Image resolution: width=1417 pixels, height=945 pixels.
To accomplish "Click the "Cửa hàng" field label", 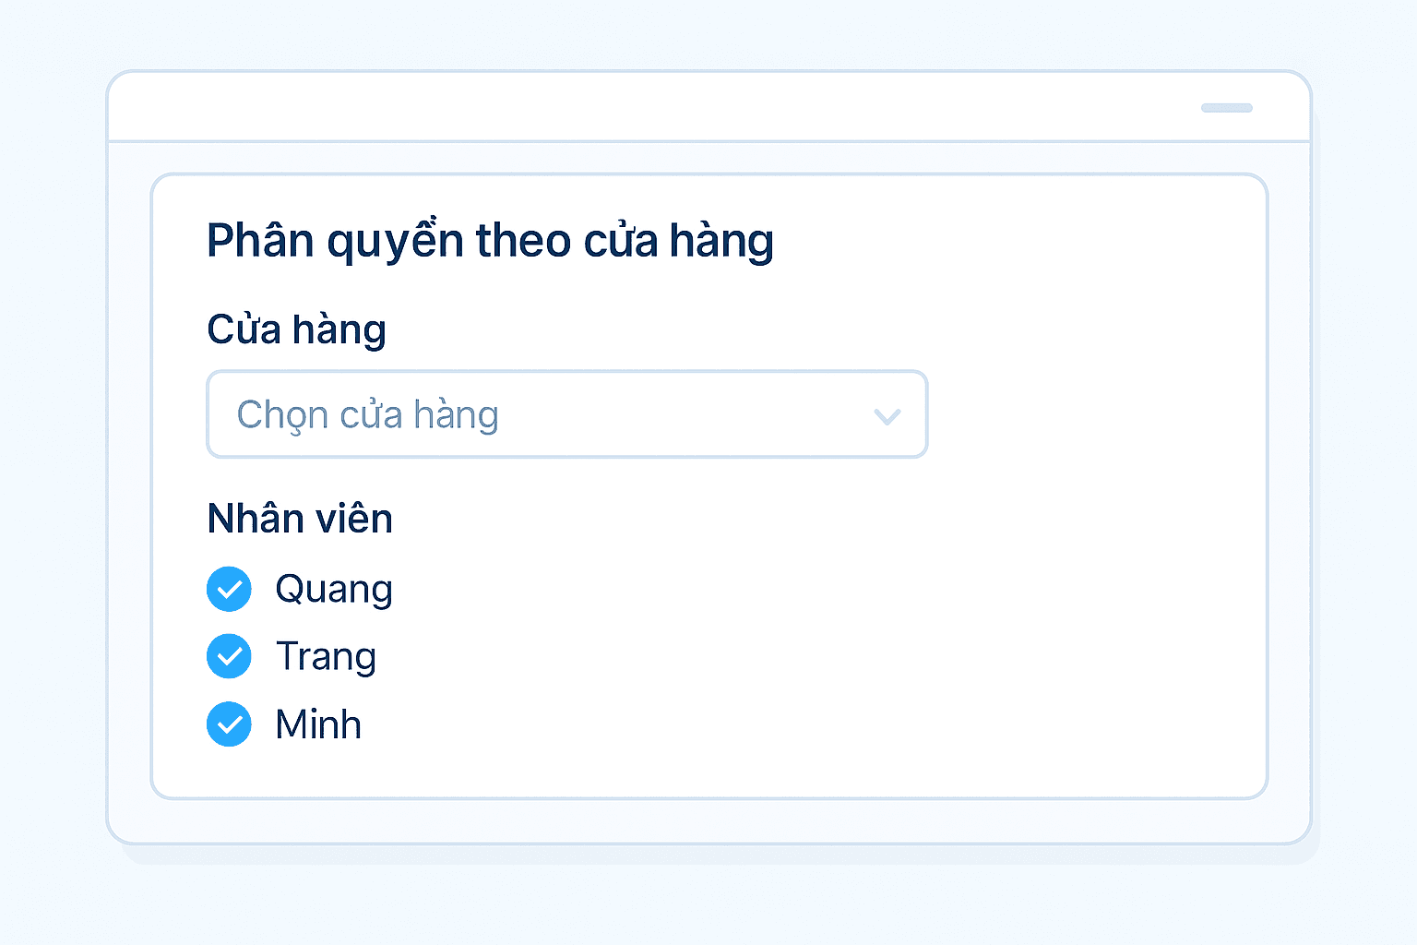I will tap(296, 329).
